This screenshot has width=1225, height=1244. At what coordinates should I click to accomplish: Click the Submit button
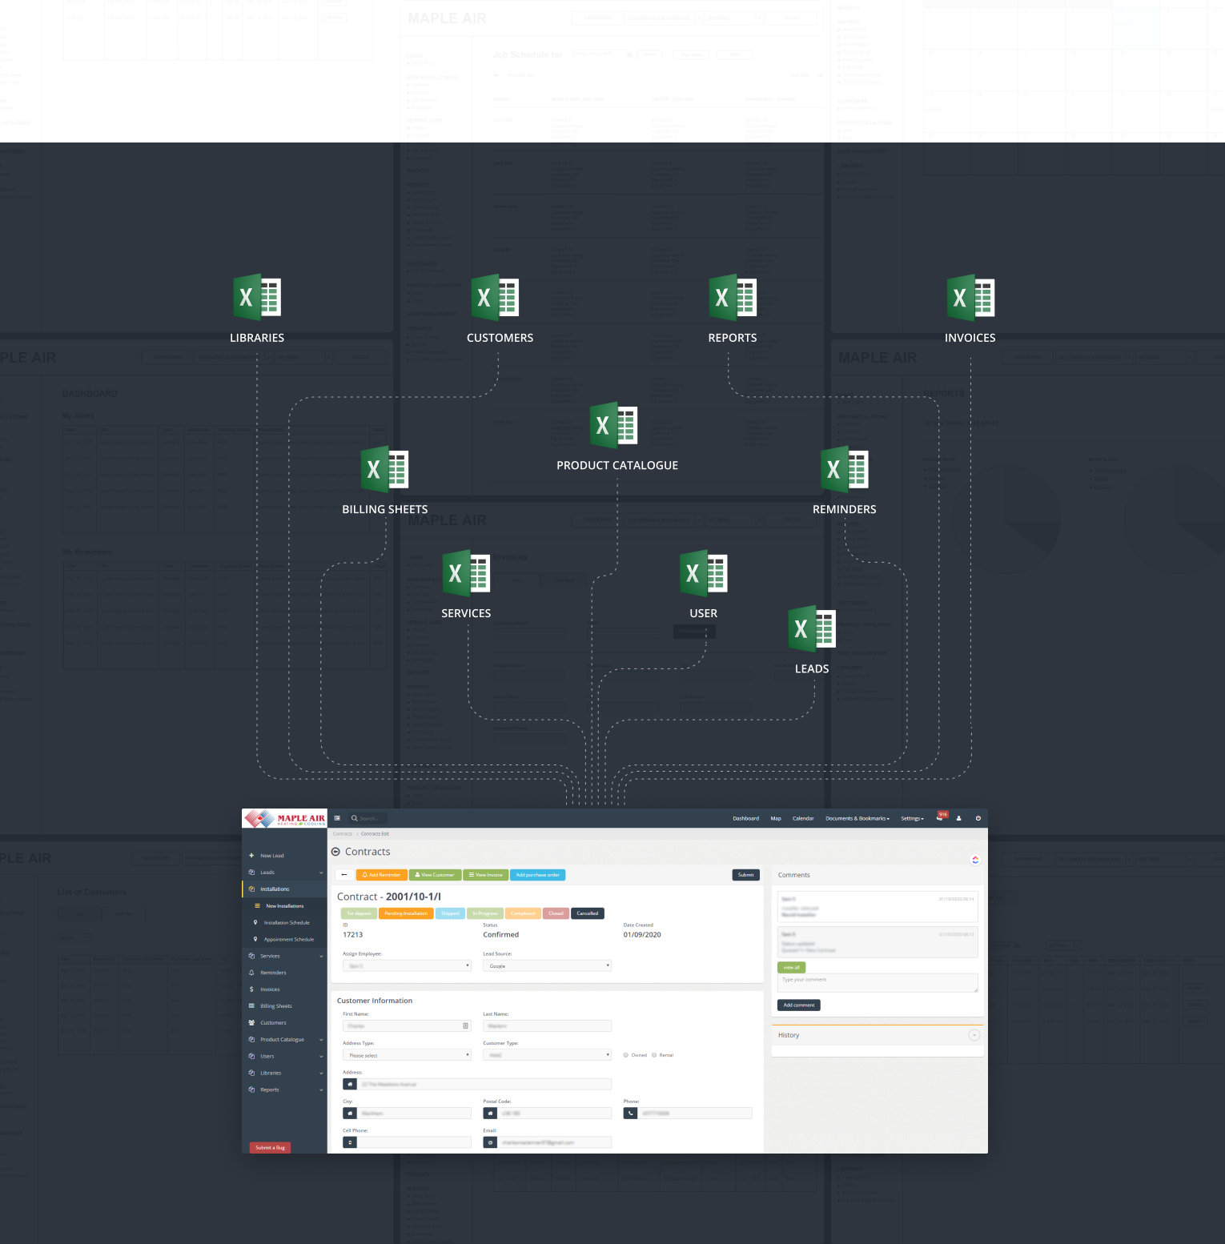coord(745,875)
